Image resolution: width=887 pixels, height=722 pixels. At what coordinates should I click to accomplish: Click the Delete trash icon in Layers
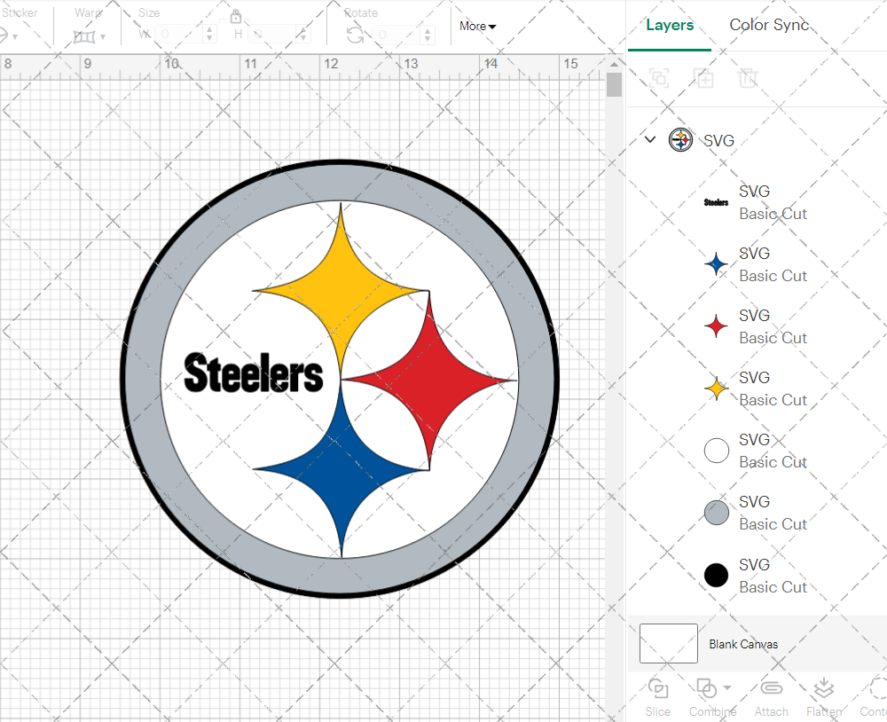click(749, 78)
